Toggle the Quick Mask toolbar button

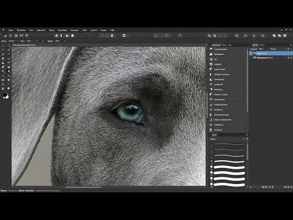(124, 35)
